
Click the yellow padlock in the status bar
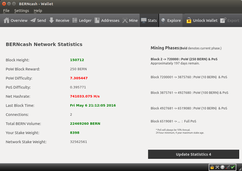212,167
